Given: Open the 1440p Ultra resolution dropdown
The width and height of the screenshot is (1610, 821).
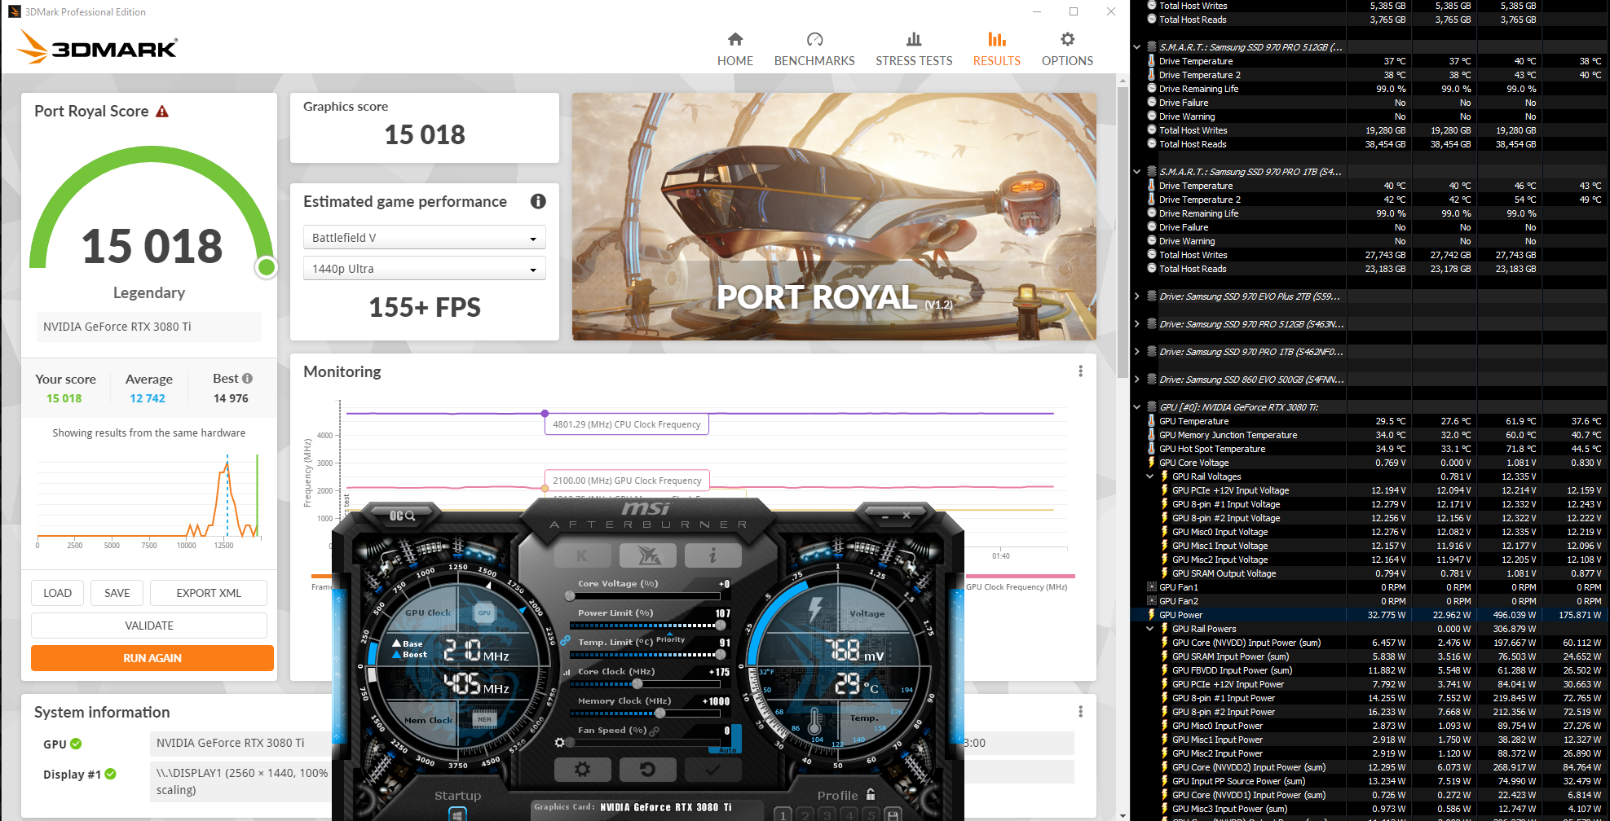Looking at the screenshot, I should pyautogui.click(x=424, y=269).
